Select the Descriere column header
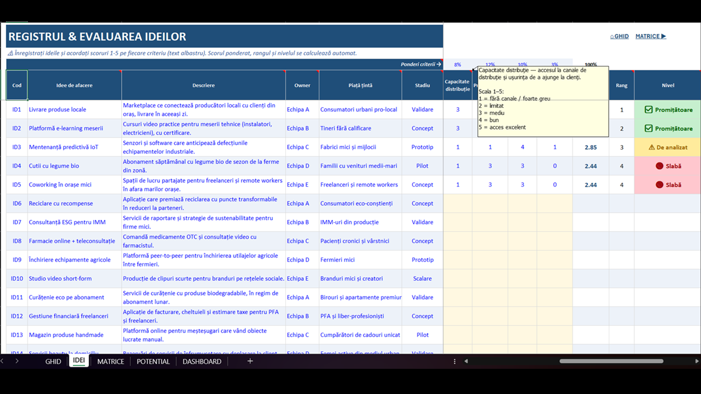701x394 pixels. pos(204,85)
